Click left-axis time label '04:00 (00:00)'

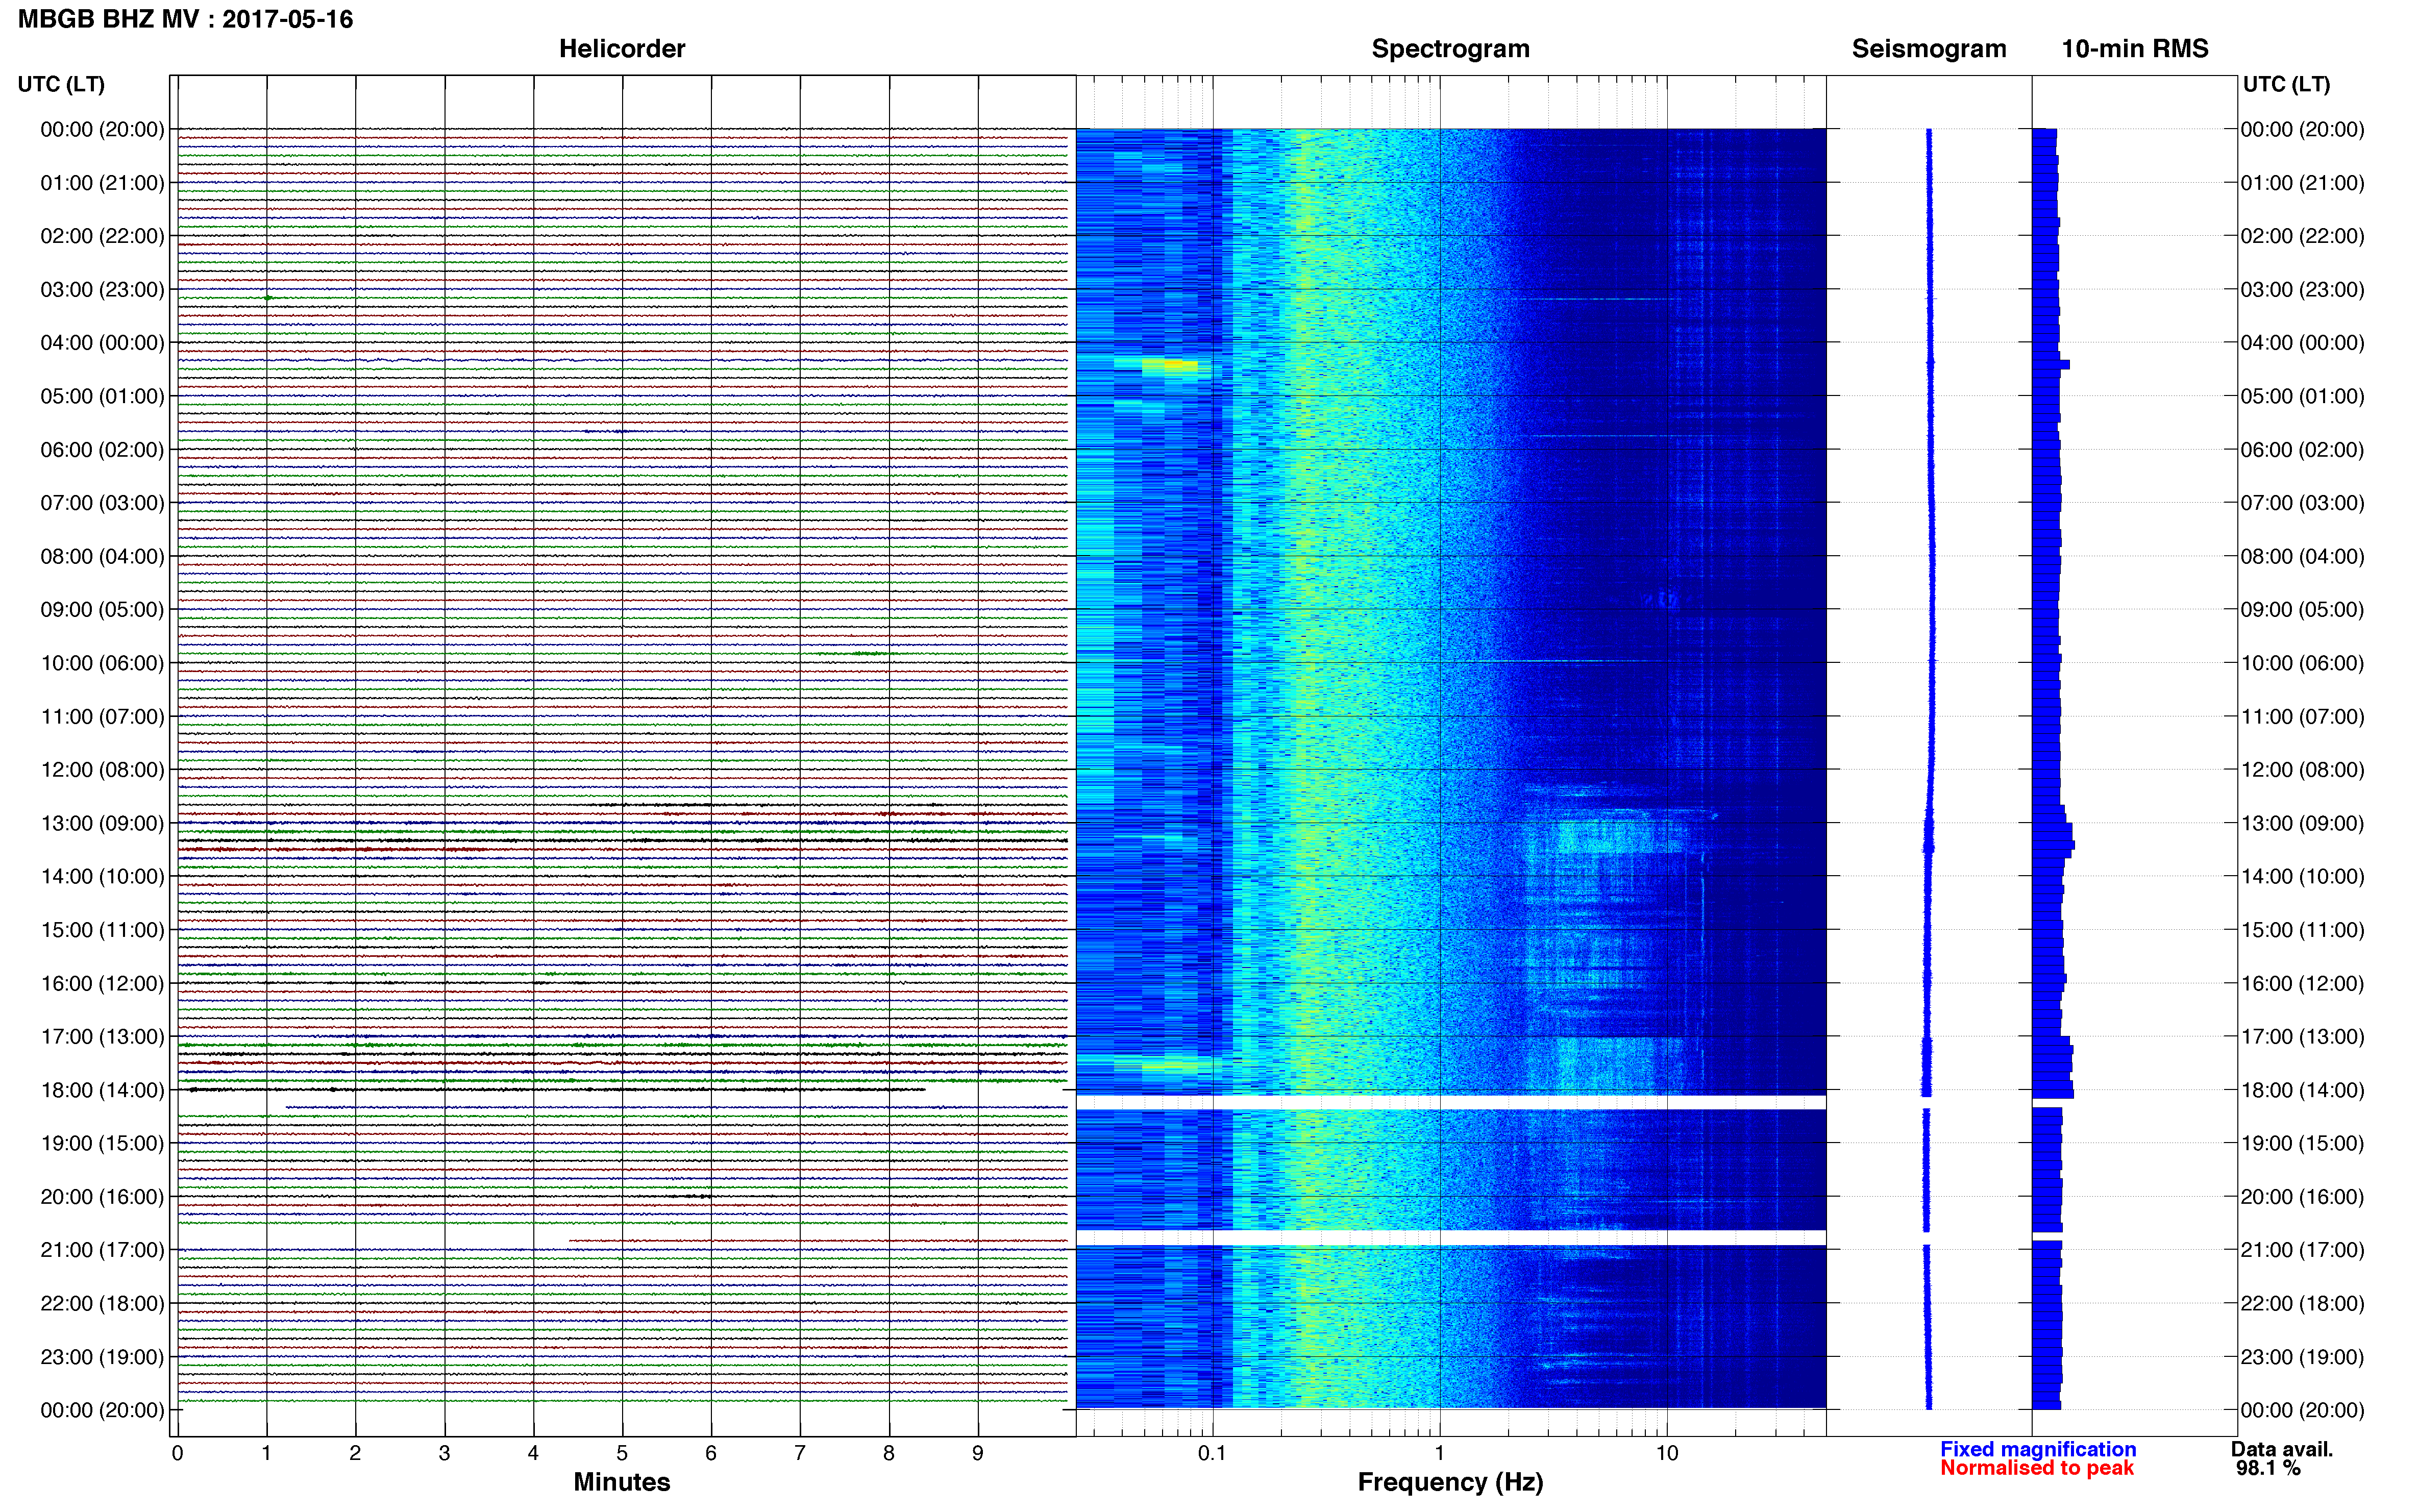[x=102, y=343]
